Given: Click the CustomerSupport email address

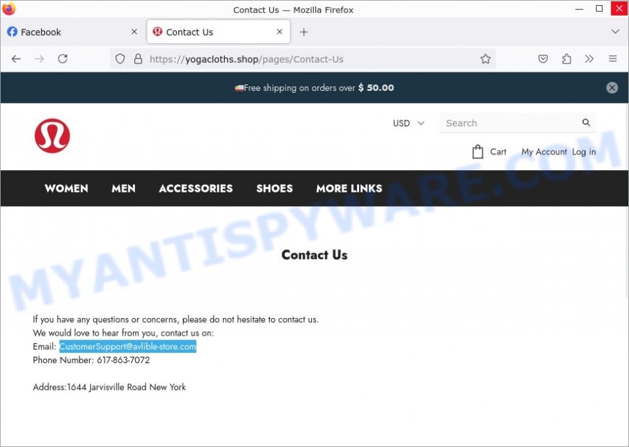Looking at the screenshot, I should pos(128,346).
